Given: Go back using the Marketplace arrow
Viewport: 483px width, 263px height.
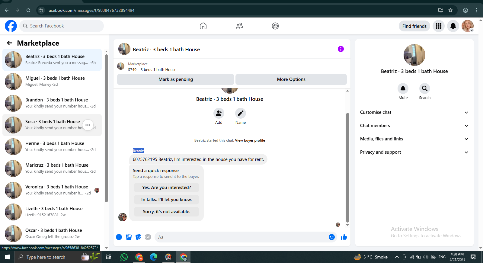Looking at the screenshot, I should pyautogui.click(x=10, y=43).
